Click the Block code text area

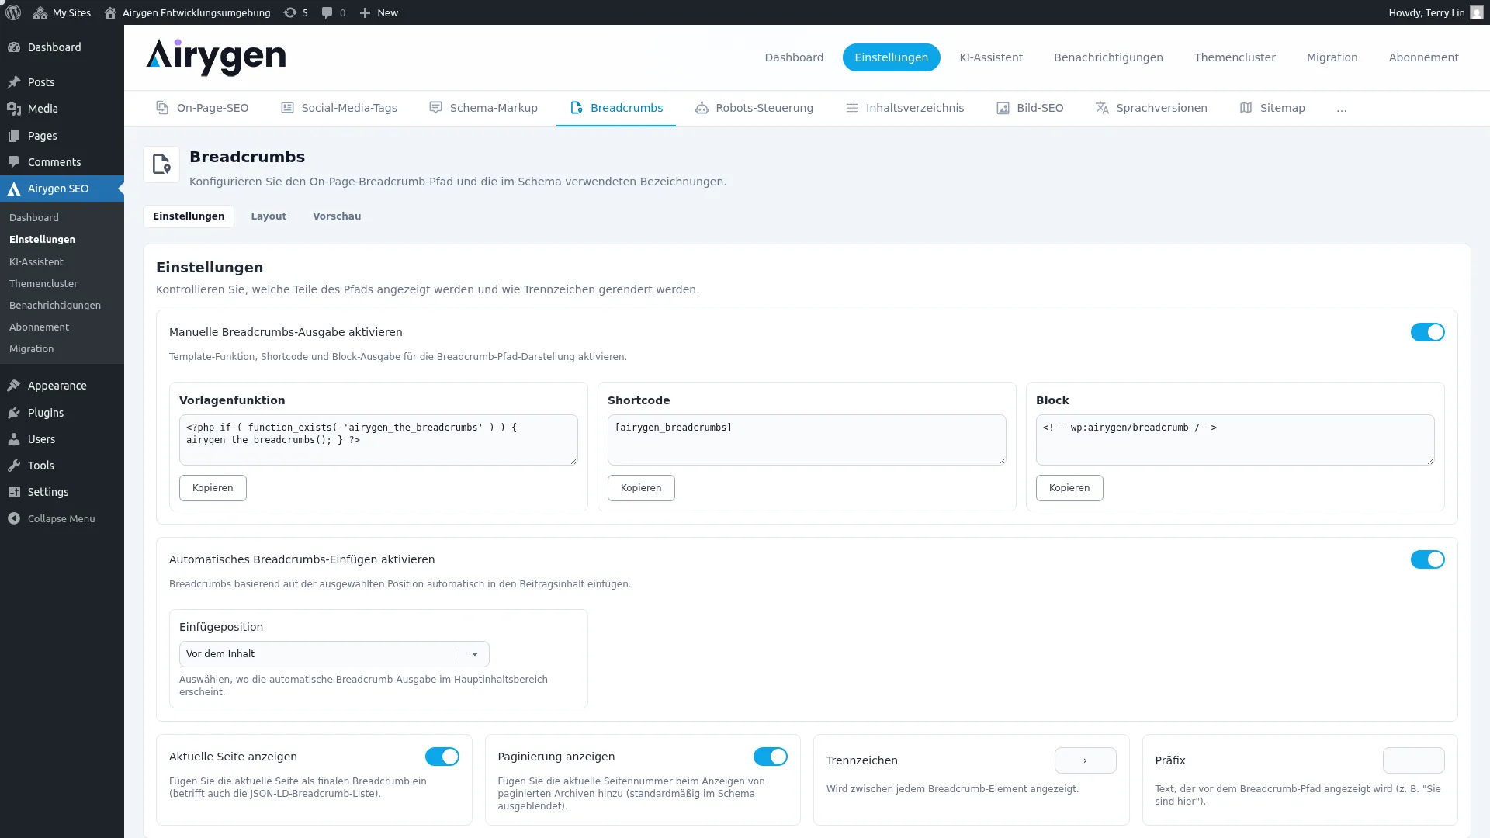[x=1235, y=440]
